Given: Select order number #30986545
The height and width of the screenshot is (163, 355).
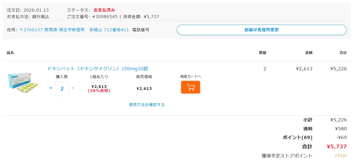Looking at the screenshot, I should coord(105,17).
